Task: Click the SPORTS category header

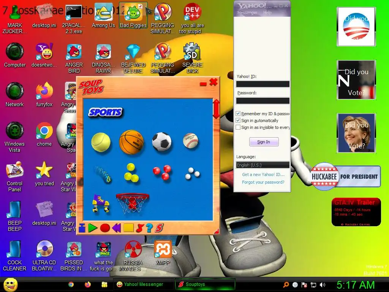Action: pyautogui.click(x=106, y=112)
